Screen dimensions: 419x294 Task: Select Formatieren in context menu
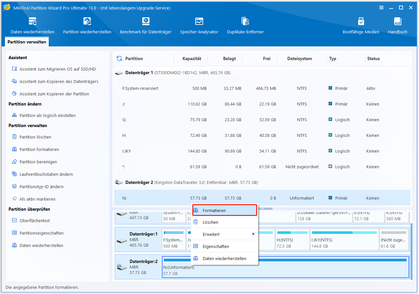(224, 211)
